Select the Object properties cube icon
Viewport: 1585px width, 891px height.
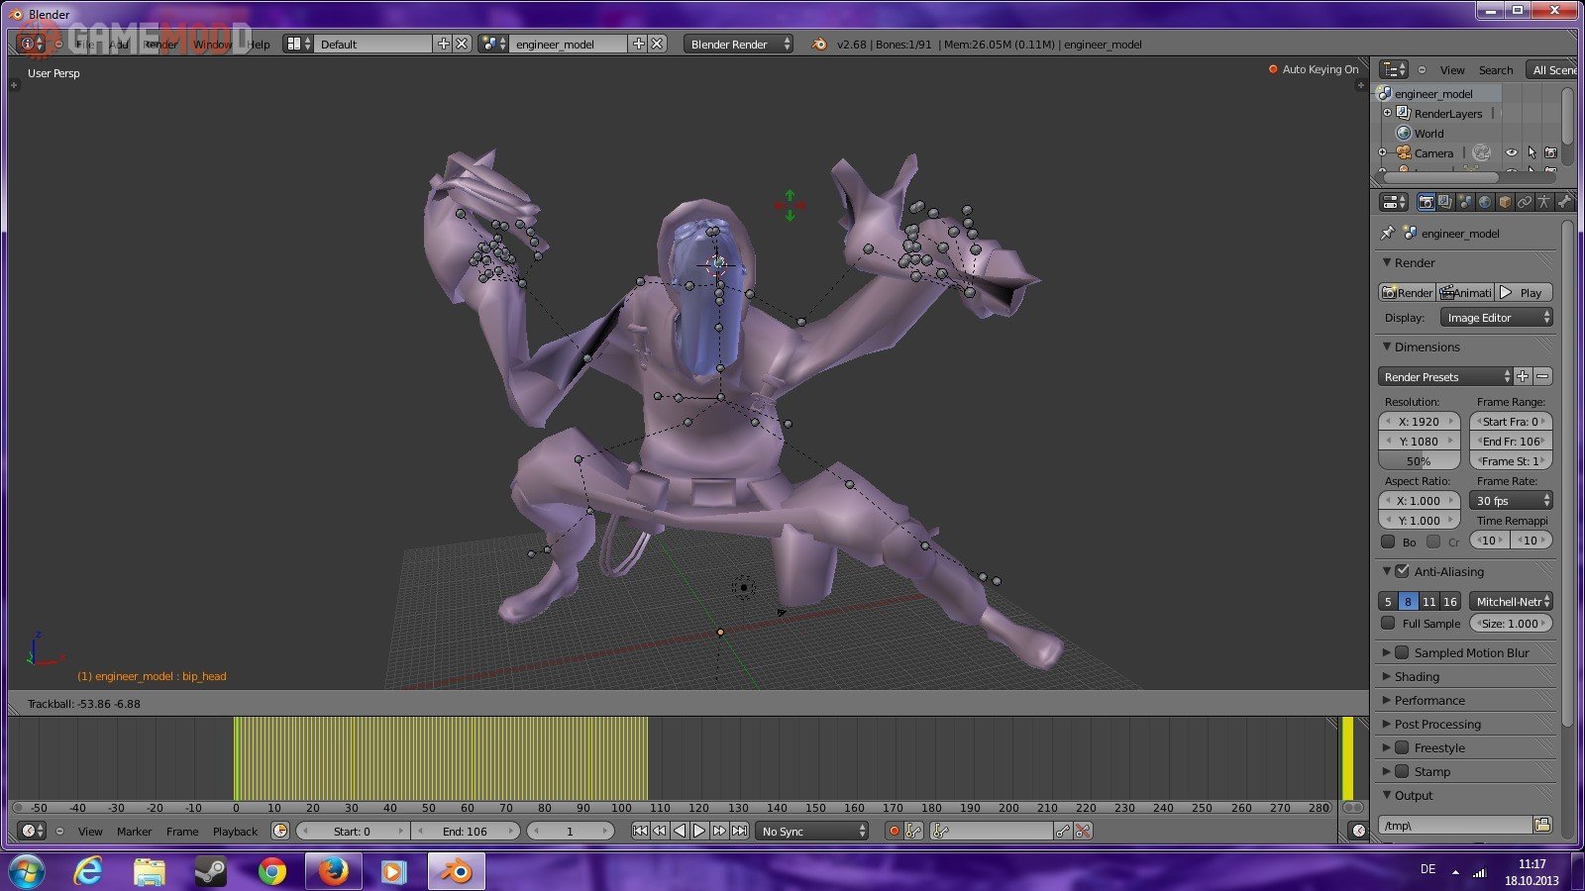tap(1505, 202)
